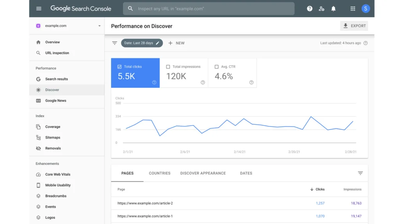Select the 1,257 clicks value
This screenshot has height=224, width=399.
point(320,203)
